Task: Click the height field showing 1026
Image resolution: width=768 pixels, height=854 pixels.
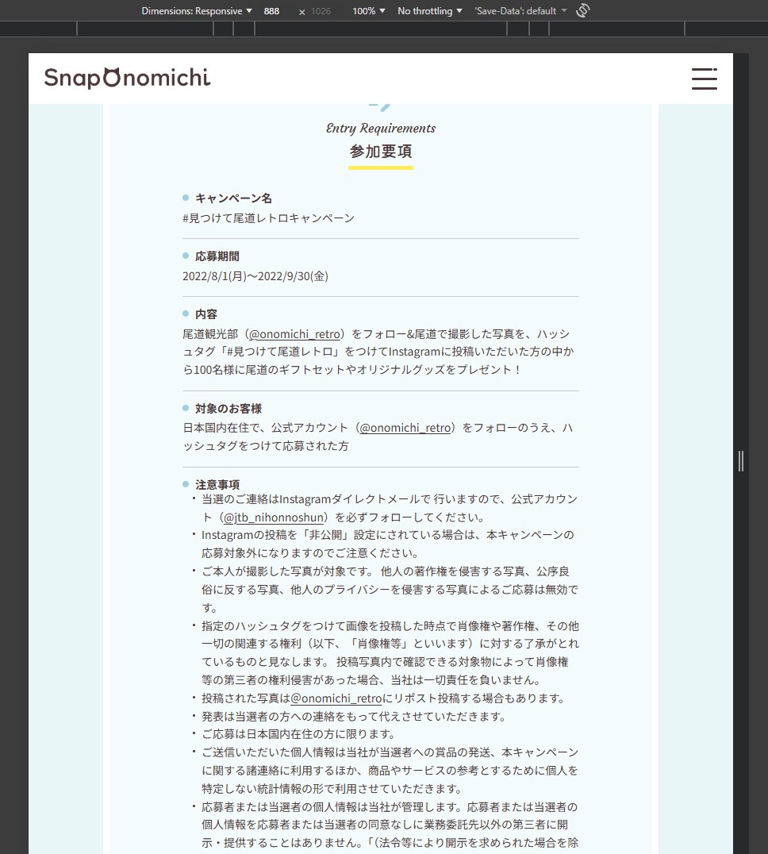Action: pos(321,11)
